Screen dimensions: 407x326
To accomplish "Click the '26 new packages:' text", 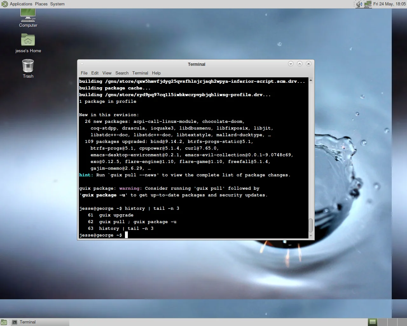I will click(108, 121).
